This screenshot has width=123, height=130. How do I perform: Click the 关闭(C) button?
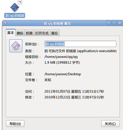click(110, 123)
